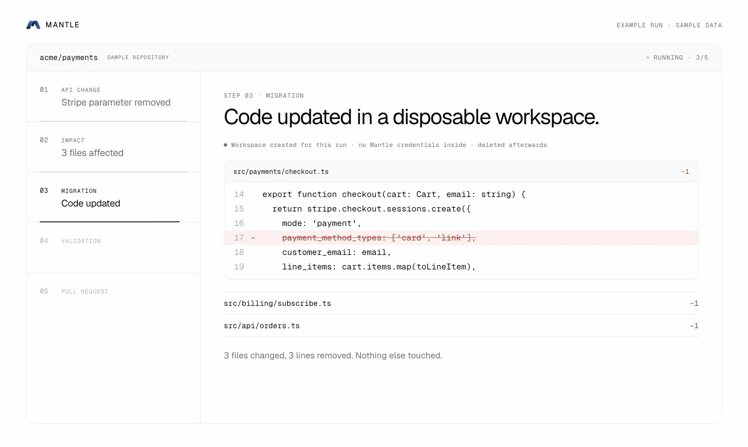The height and width of the screenshot is (447, 748).
Task: Click line 15 stripe.checkout.sessions.create
Action: 461,209
